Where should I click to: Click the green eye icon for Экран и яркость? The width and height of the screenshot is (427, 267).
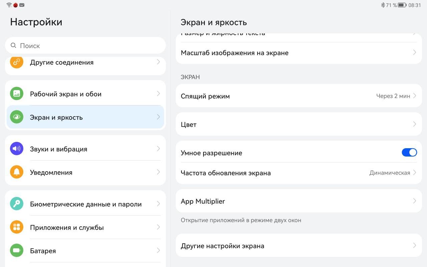tap(17, 117)
